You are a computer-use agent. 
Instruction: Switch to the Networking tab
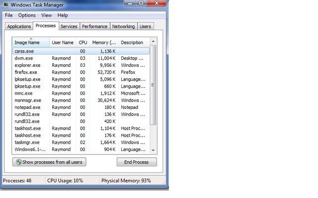coord(123,26)
